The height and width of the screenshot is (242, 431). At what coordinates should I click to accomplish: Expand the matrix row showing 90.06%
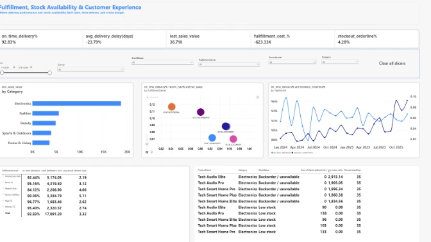coord(3,195)
